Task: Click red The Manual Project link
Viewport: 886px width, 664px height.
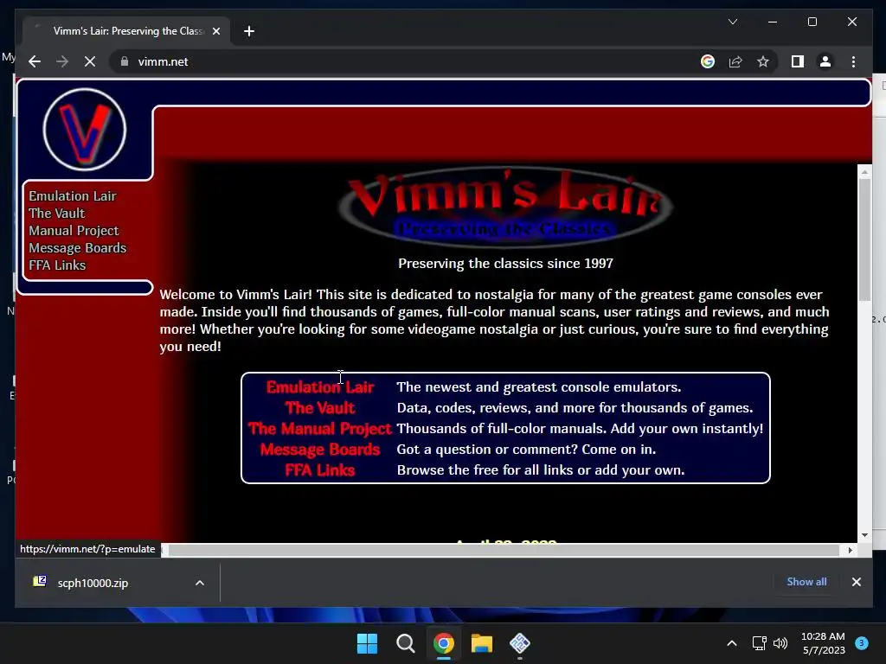Action: pyautogui.click(x=320, y=429)
